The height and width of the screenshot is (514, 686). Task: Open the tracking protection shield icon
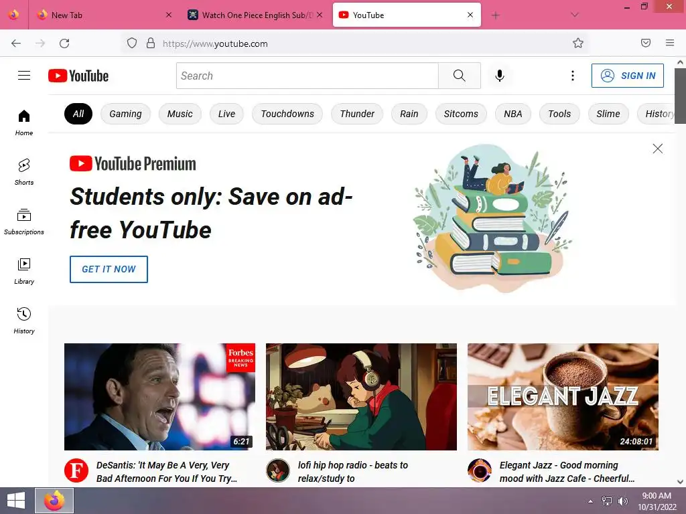coord(132,44)
